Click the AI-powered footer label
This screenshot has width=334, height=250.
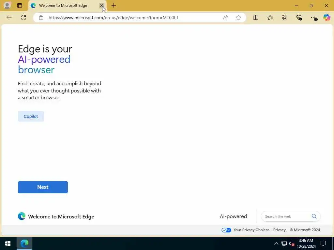click(233, 216)
